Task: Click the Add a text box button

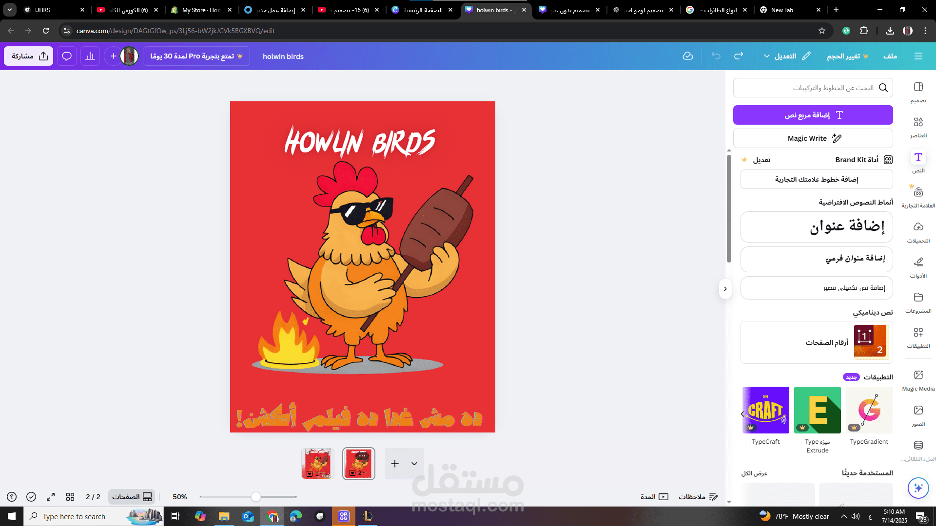Action: [x=813, y=115]
